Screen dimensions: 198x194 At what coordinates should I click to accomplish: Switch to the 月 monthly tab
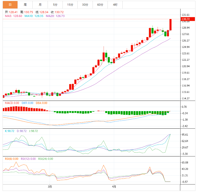click(40, 5)
